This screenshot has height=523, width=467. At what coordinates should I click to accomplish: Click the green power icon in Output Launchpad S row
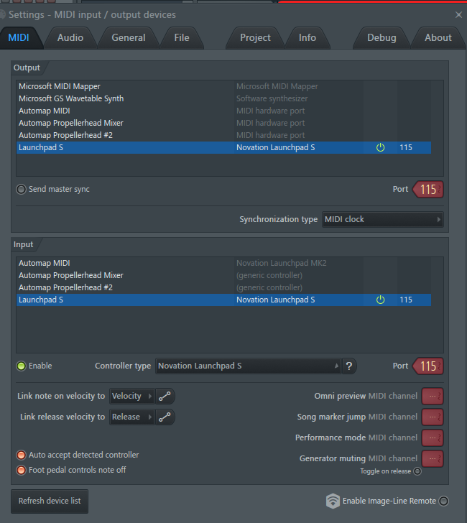click(380, 147)
